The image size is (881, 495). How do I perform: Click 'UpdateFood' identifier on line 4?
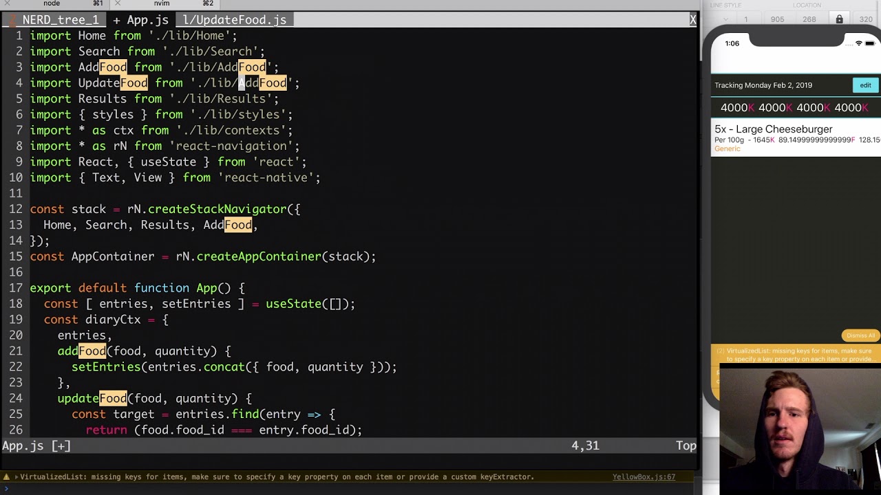[113, 83]
